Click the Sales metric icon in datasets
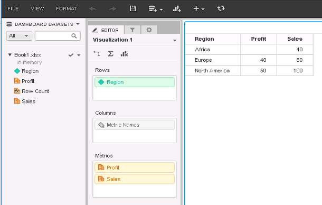Screen dimensions: 322x205 tap(17, 101)
